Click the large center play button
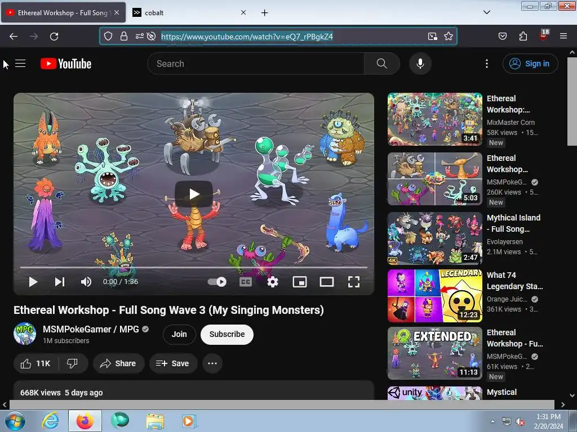The height and width of the screenshot is (432, 577). click(x=194, y=193)
